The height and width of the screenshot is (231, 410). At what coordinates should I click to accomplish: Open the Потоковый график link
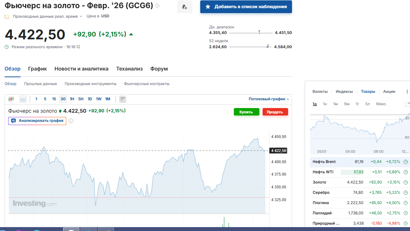pyautogui.click(x=269, y=99)
